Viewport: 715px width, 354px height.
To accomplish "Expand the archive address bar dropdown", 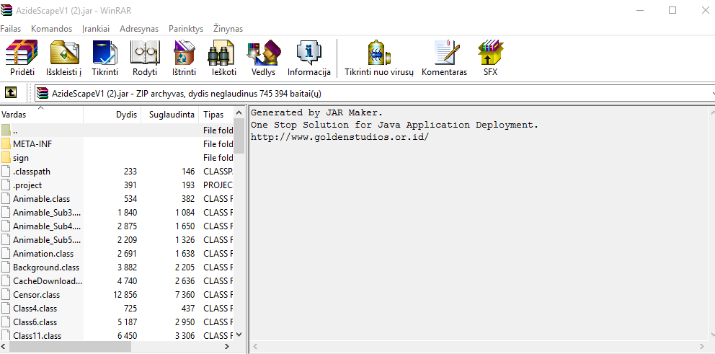I will pos(712,93).
